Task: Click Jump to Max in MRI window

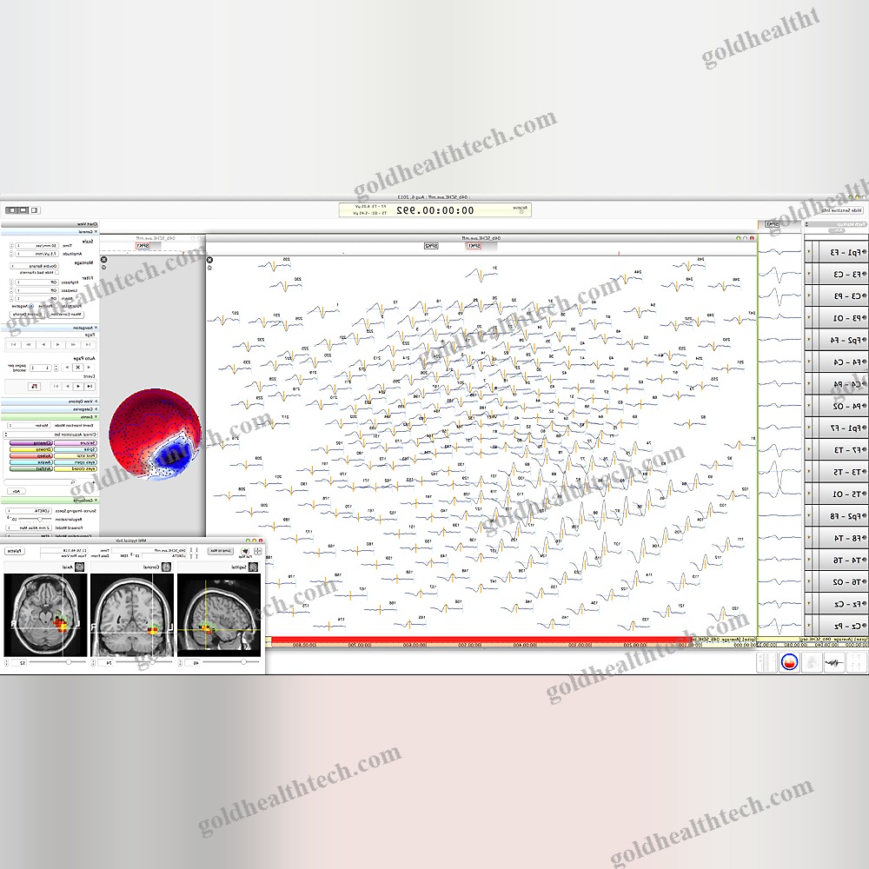Action: click(x=221, y=550)
